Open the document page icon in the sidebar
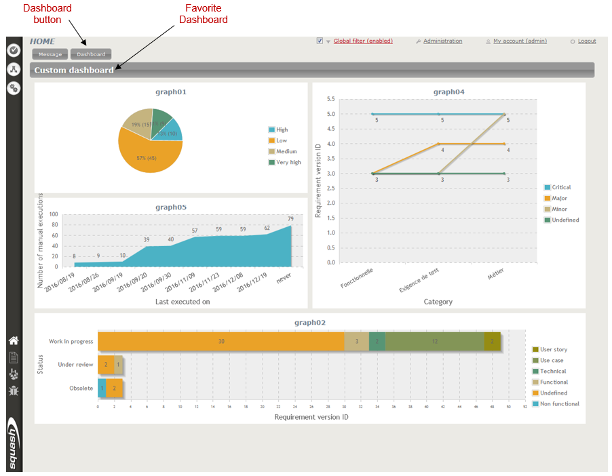612x476 pixels. click(14, 357)
